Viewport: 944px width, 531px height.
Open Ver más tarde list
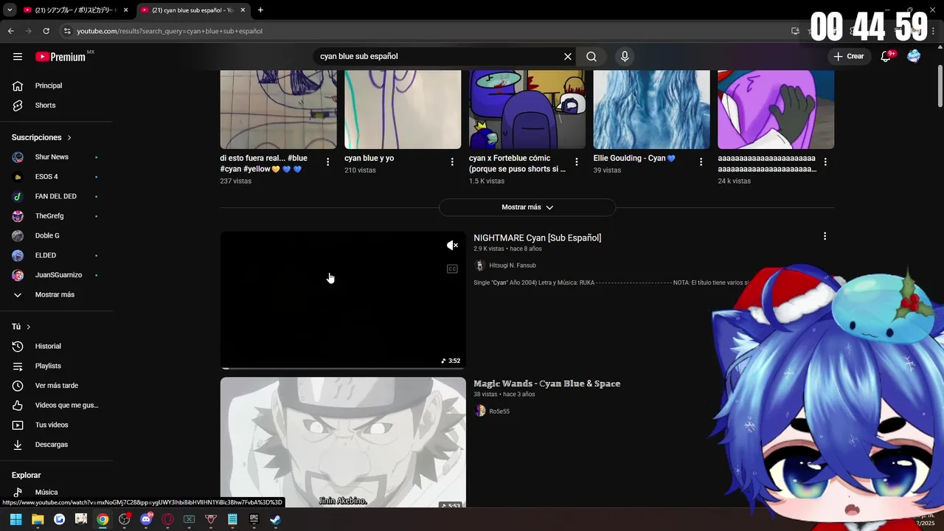[x=56, y=386]
